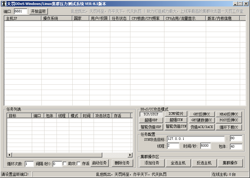Click the target address field with 127.0.0.1
The width and height of the screenshot is (250, 178).
pyautogui.click(x=196, y=138)
